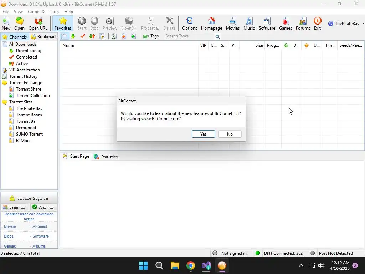Open the AtComet link
365x274 pixels.
pos(40,227)
